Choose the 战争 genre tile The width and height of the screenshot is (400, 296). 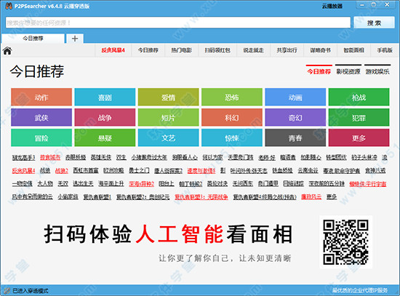click(x=105, y=117)
